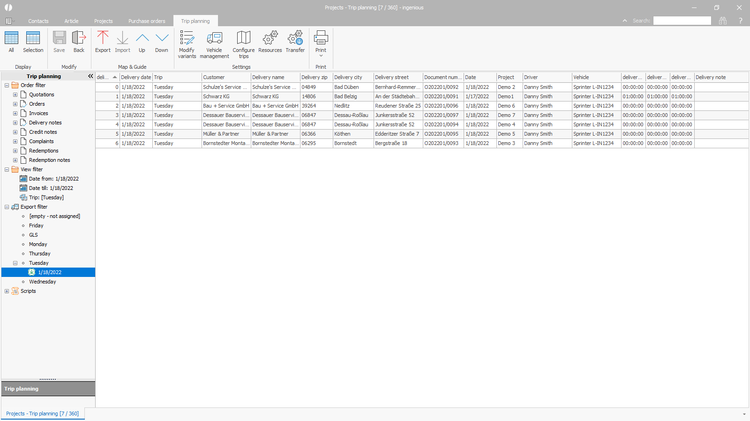
Task: Click the Configure trips icon
Action: pyautogui.click(x=243, y=44)
